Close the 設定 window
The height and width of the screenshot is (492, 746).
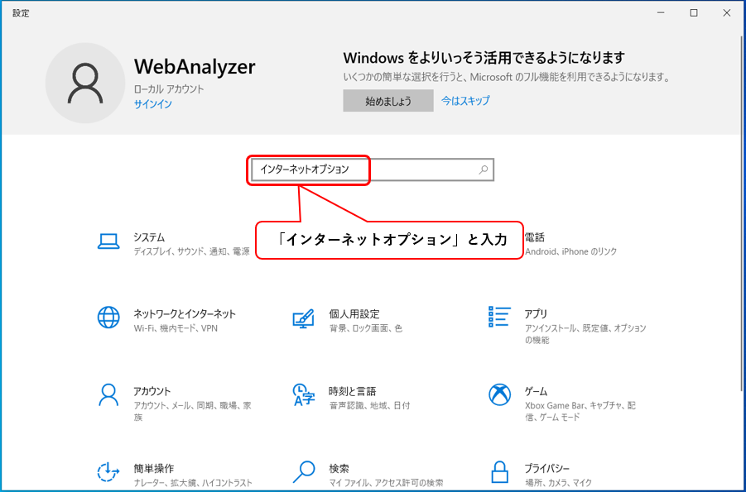[726, 13]
